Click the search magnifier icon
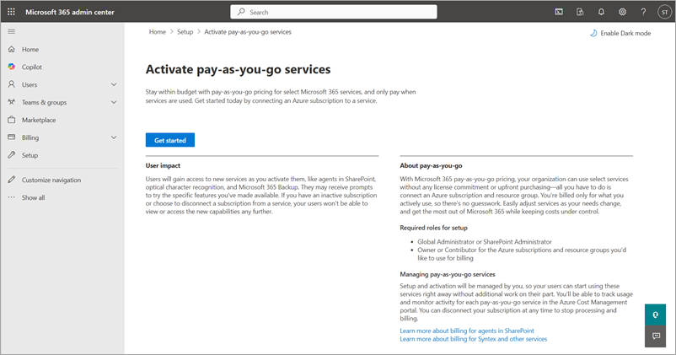Screen dimensions: 676x355 click(241, 12)
